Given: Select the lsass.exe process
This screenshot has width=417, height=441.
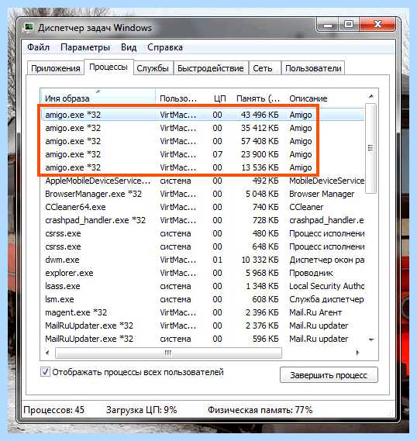Looking at the screenshot, I should 203,286.
